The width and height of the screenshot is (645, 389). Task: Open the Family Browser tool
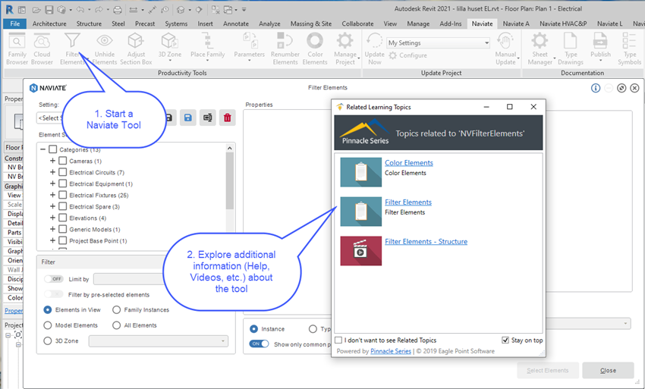17,49
